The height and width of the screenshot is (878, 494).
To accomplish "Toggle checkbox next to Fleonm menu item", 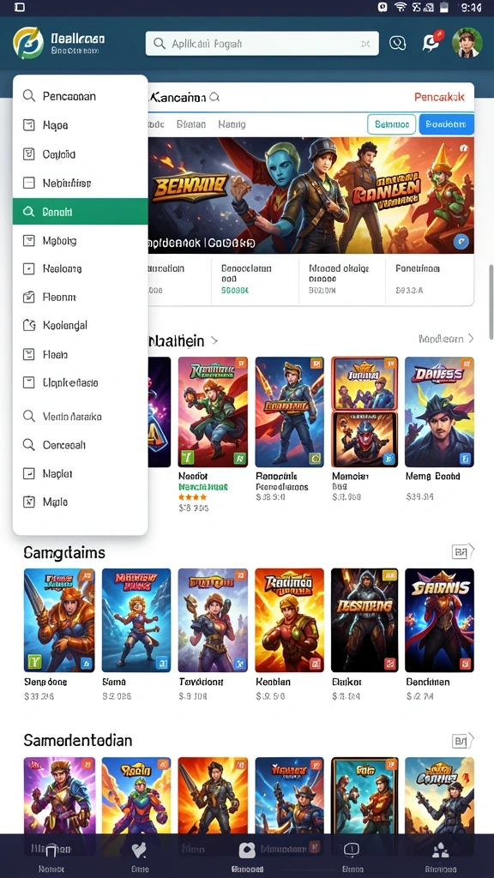I will [28, 298].
